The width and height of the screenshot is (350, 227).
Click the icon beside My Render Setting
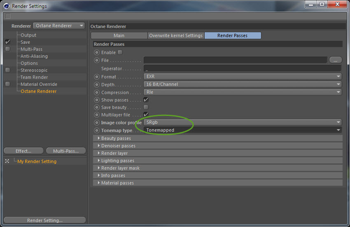tap(7, 161)
